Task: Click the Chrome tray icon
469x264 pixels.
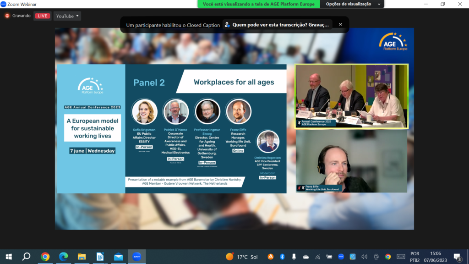Action: pyautogui.click(x=388, y=257)
